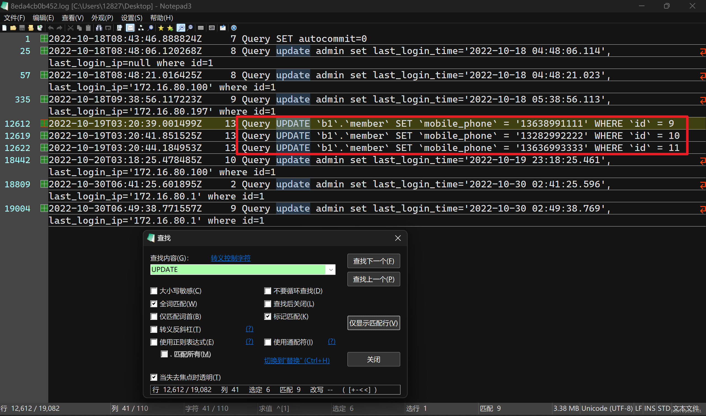Click the New file toolbar icon
Image resolution: width=706 pixels, height=416 pixels.
pyautogui.click(x=4, y=28)
